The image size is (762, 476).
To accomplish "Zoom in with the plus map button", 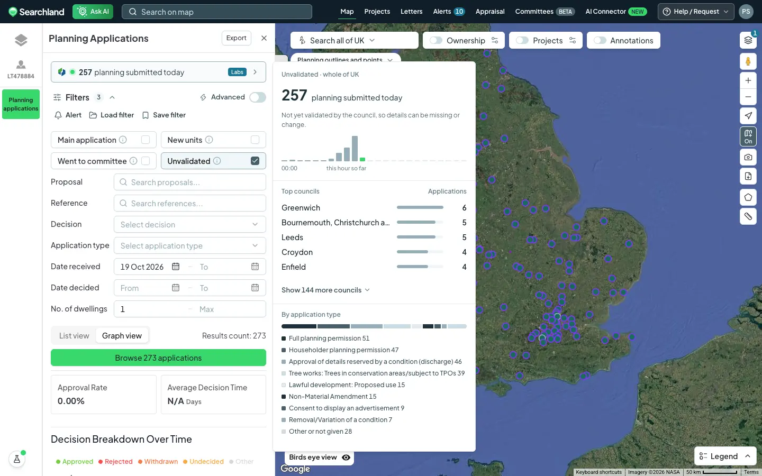I will coord(748,80).
